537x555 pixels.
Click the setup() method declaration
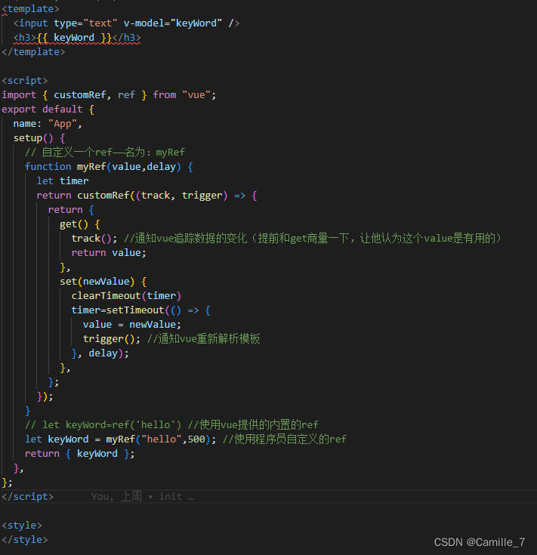point(39,138)
